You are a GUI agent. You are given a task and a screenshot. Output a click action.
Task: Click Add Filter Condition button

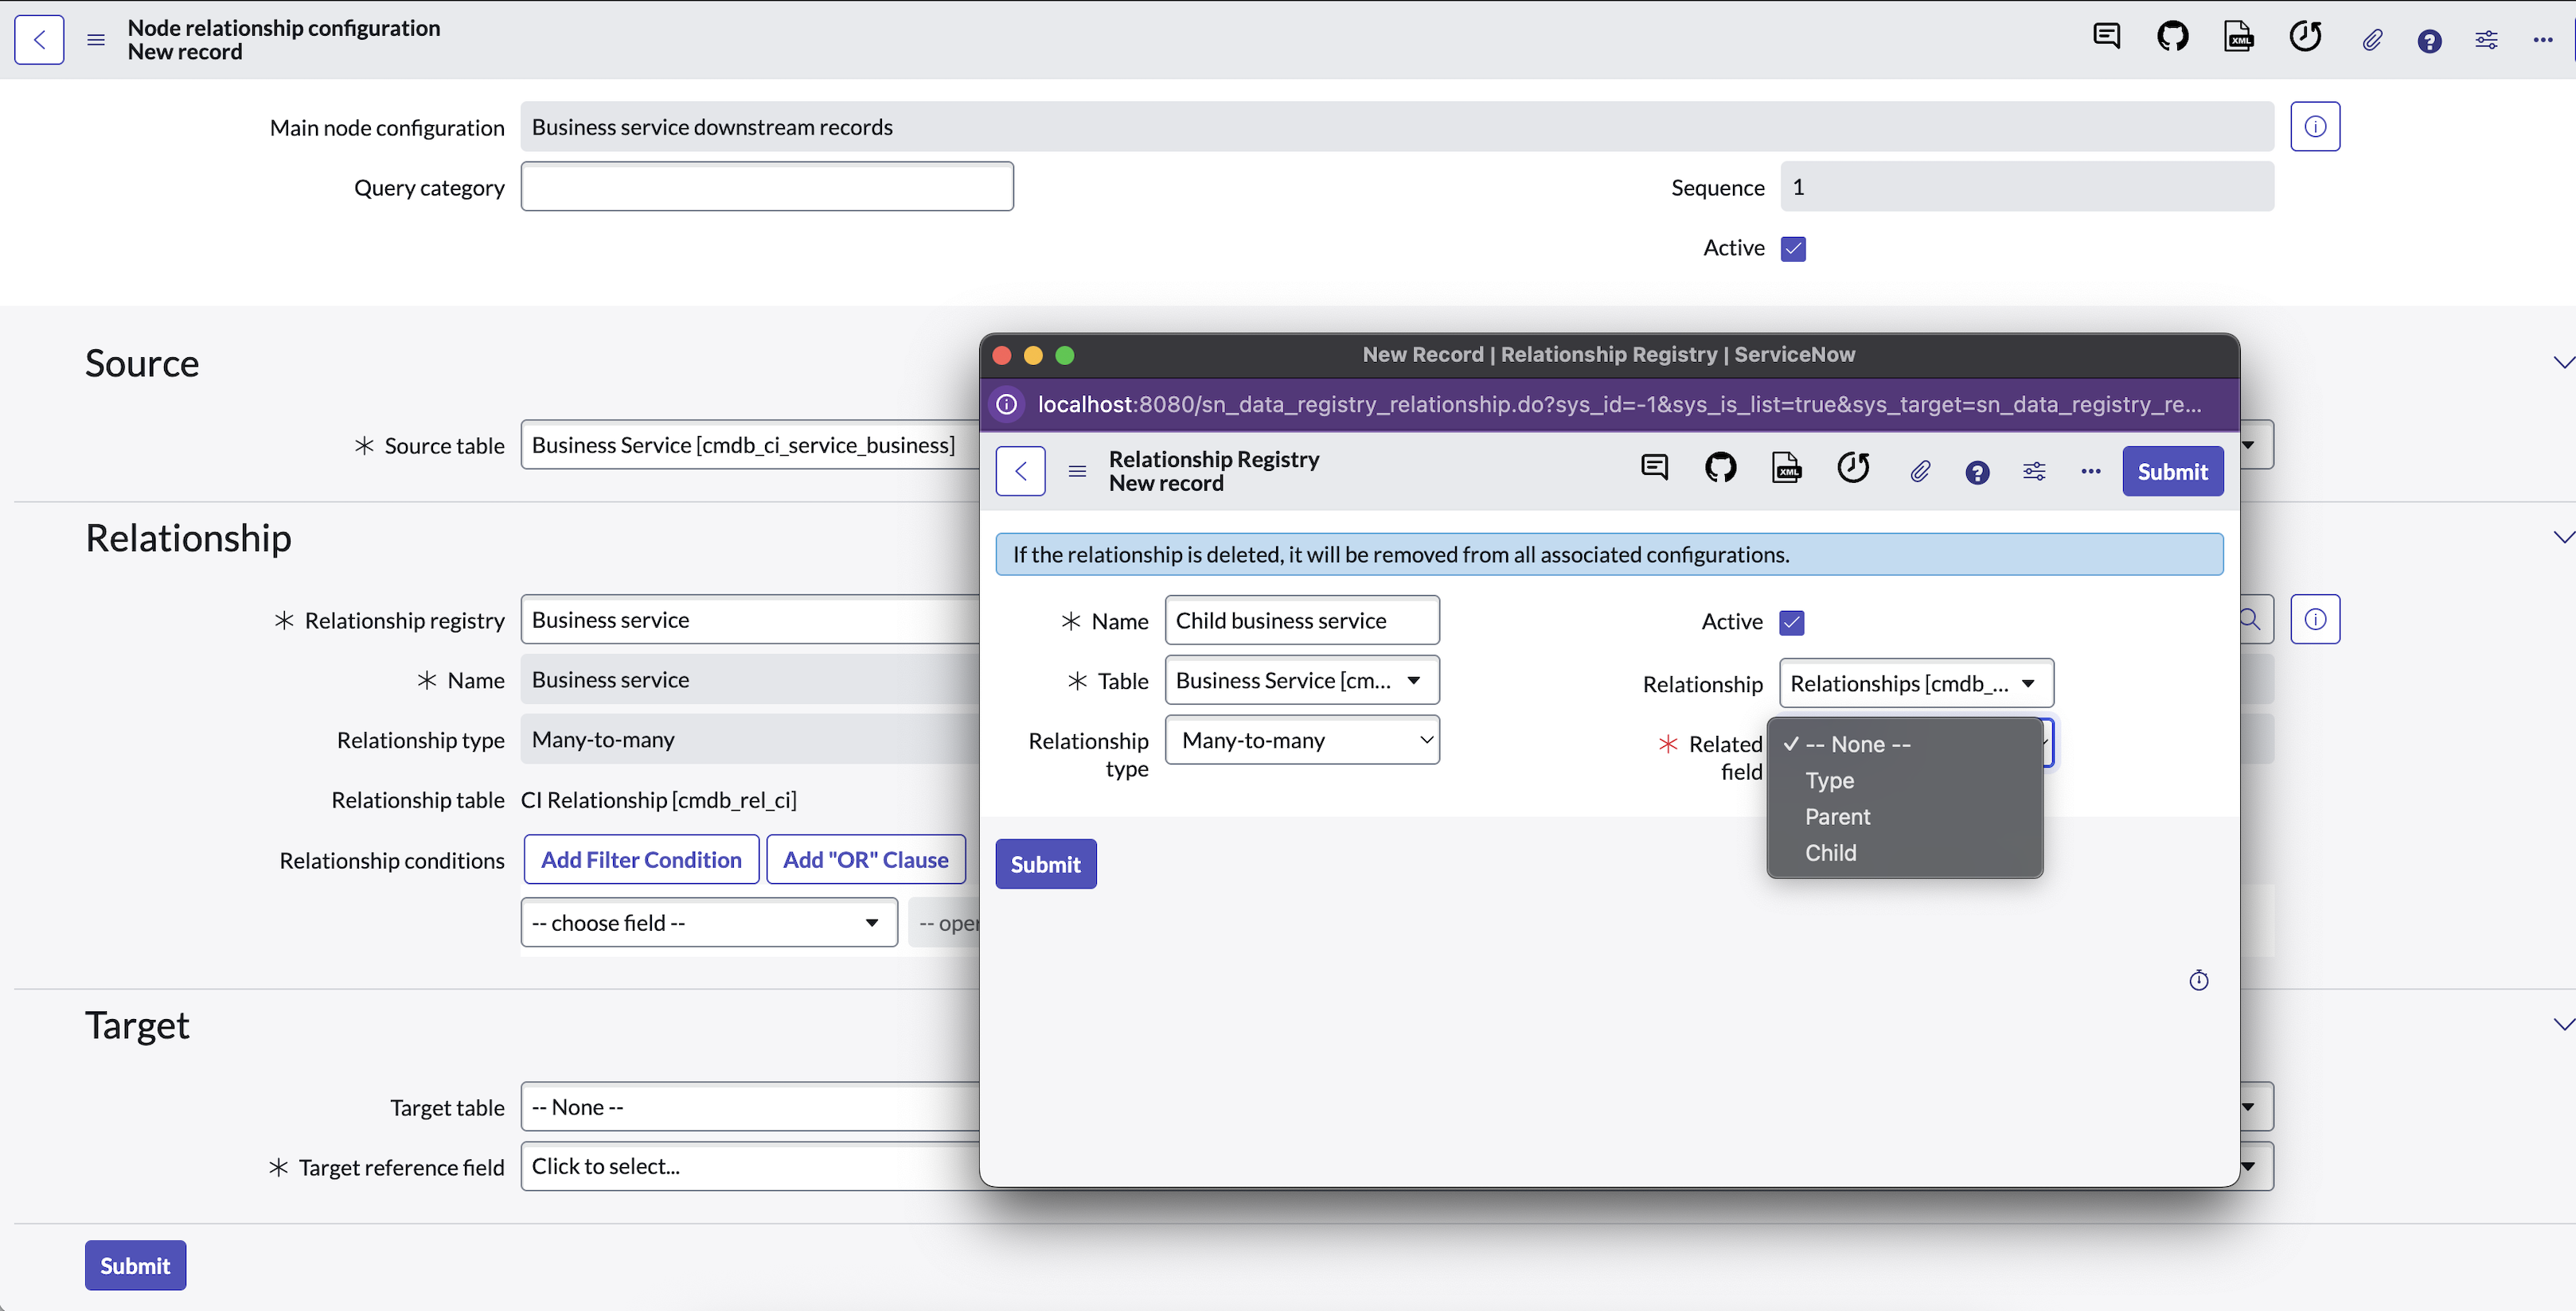641,861
